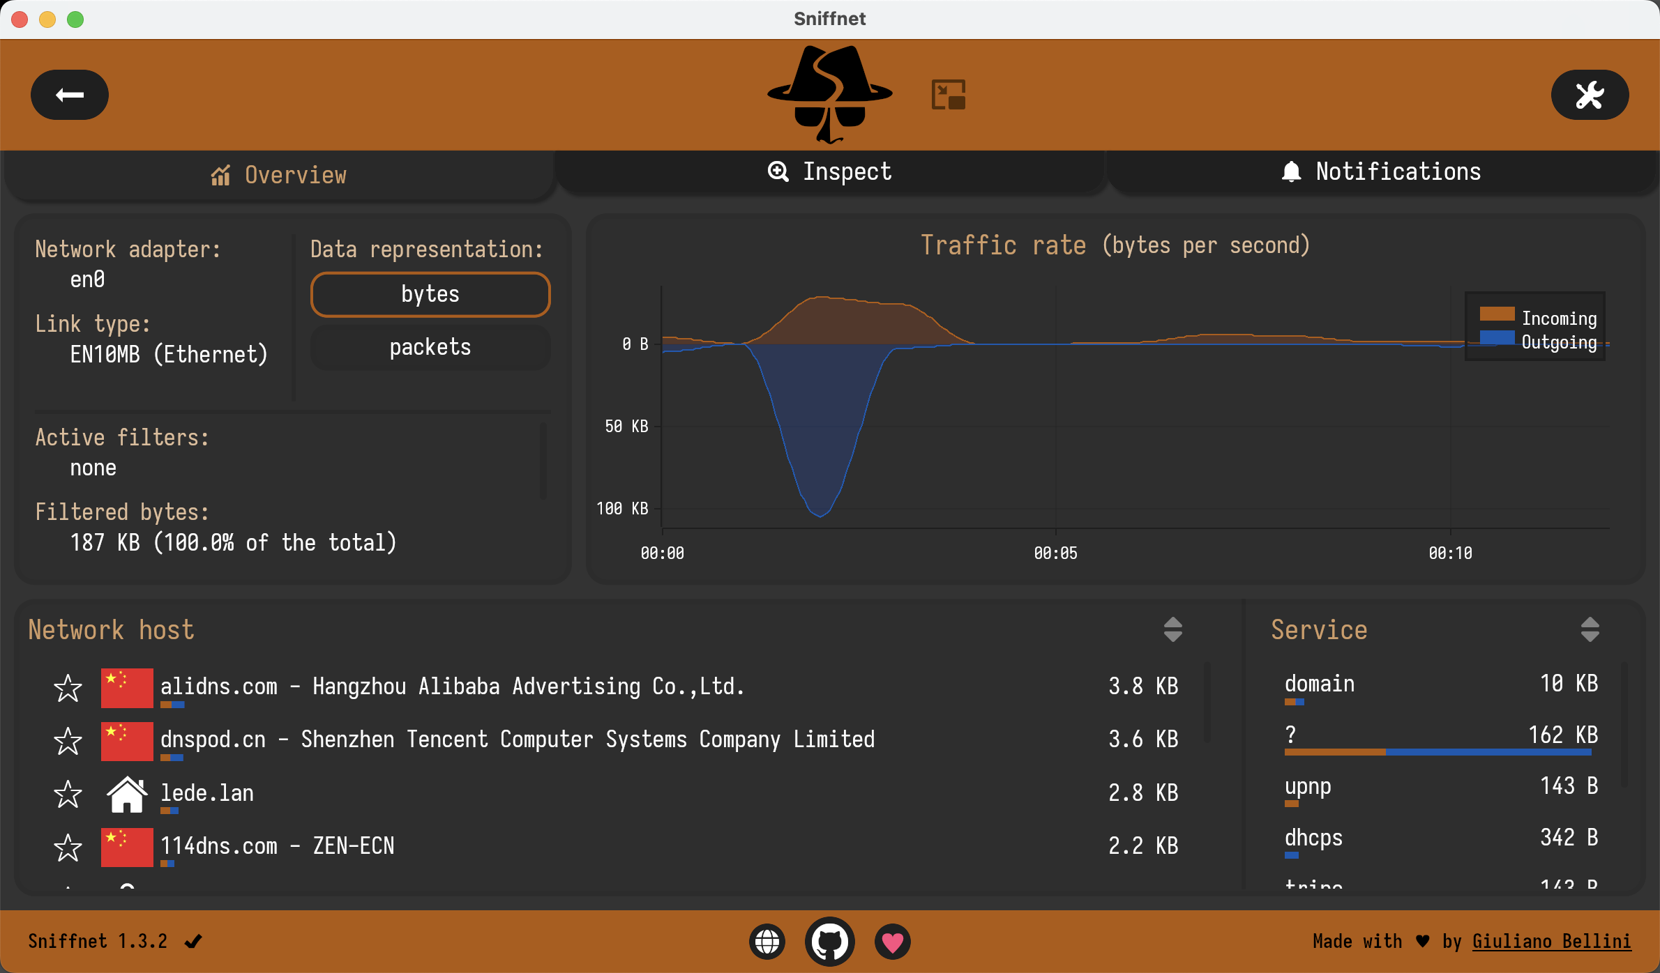Click China flag next to 114dns.com

127,848
